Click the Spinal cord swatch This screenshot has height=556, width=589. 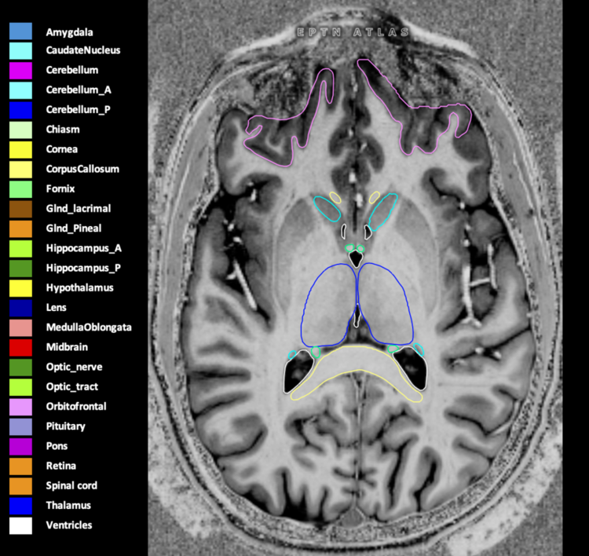pyautogui.click(x=20, y=486)
